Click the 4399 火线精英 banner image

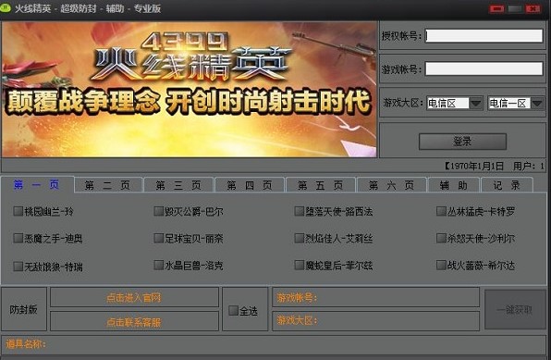click(189, 89)
